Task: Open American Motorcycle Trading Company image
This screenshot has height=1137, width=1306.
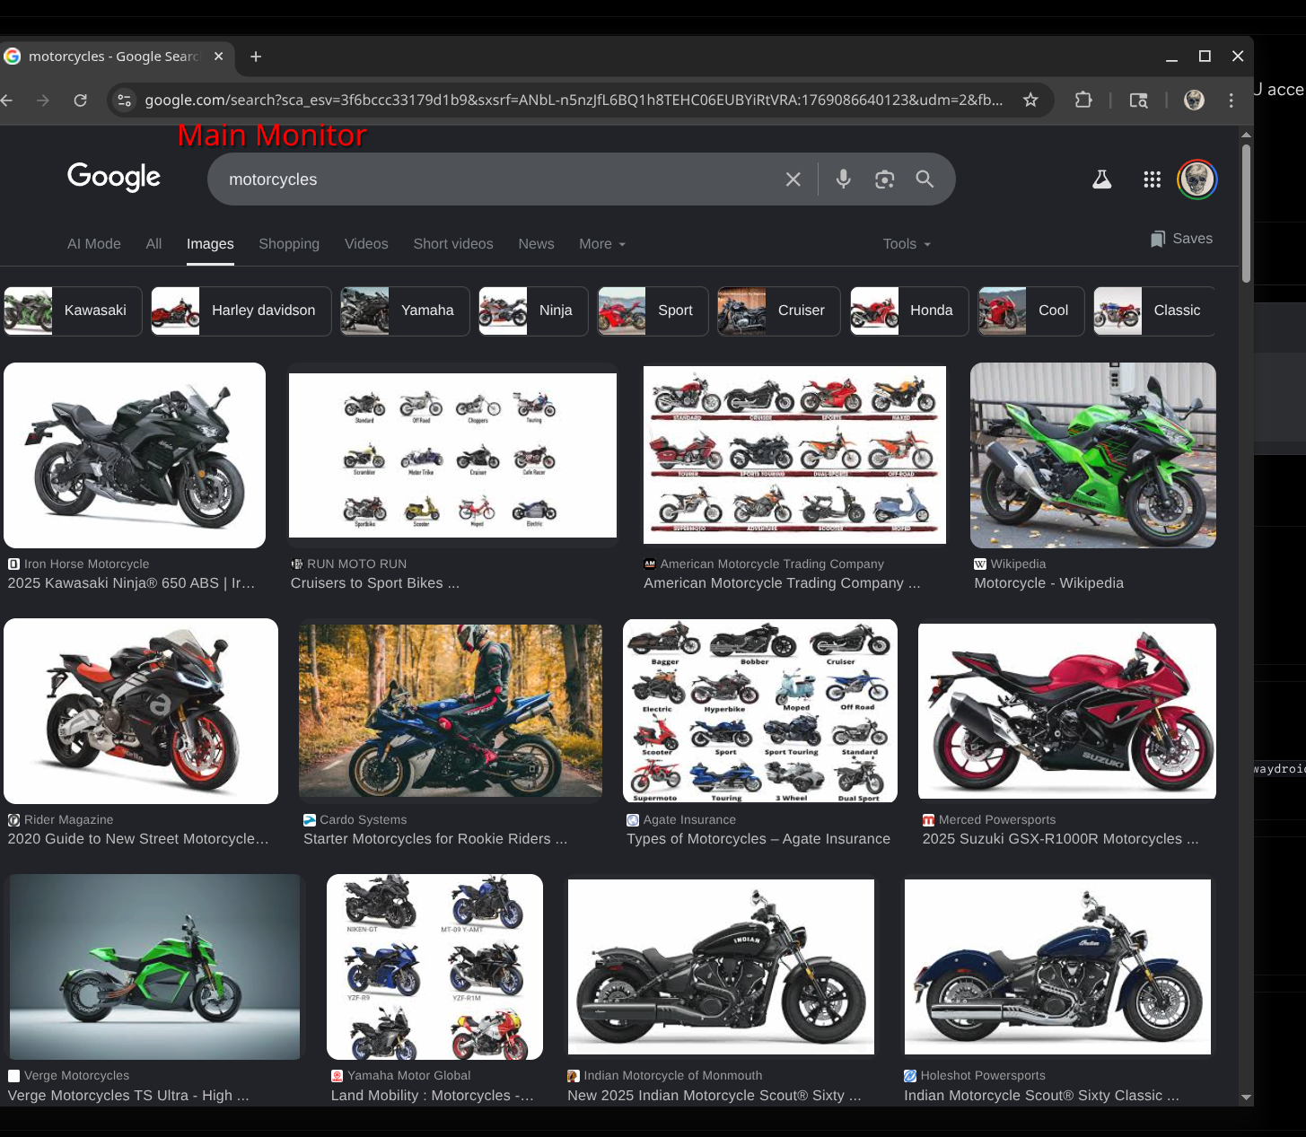Action: pos(794,454)
